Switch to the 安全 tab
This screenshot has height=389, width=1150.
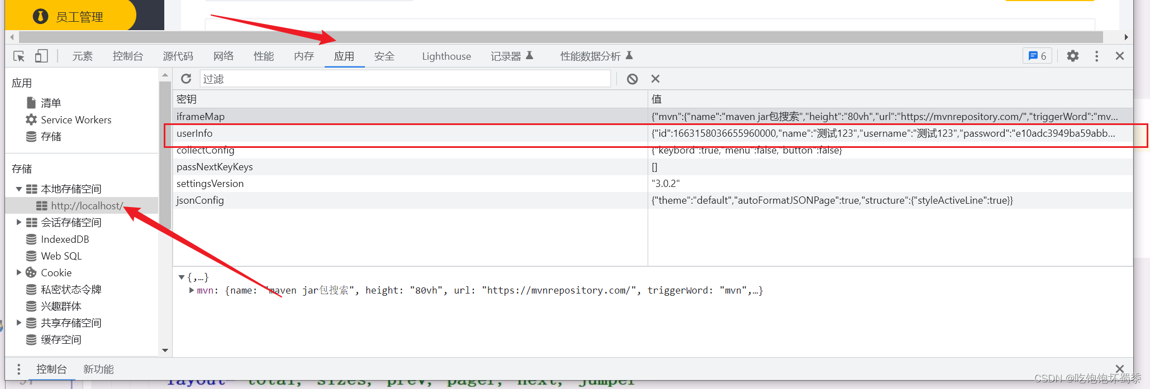pyautogui.click(x=384, y=56)
